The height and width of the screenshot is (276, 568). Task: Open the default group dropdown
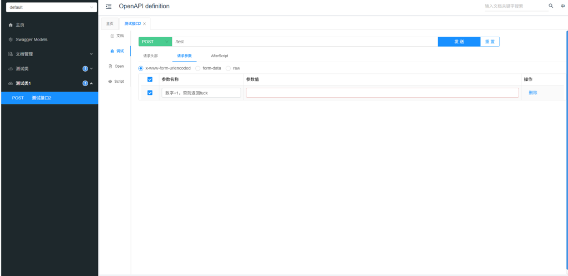point(52,7)
